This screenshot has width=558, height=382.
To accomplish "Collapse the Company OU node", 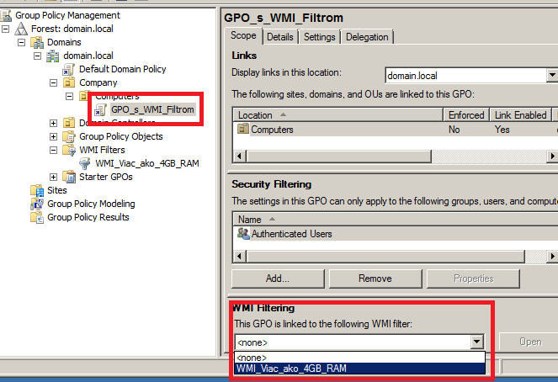I will point(53,82).
